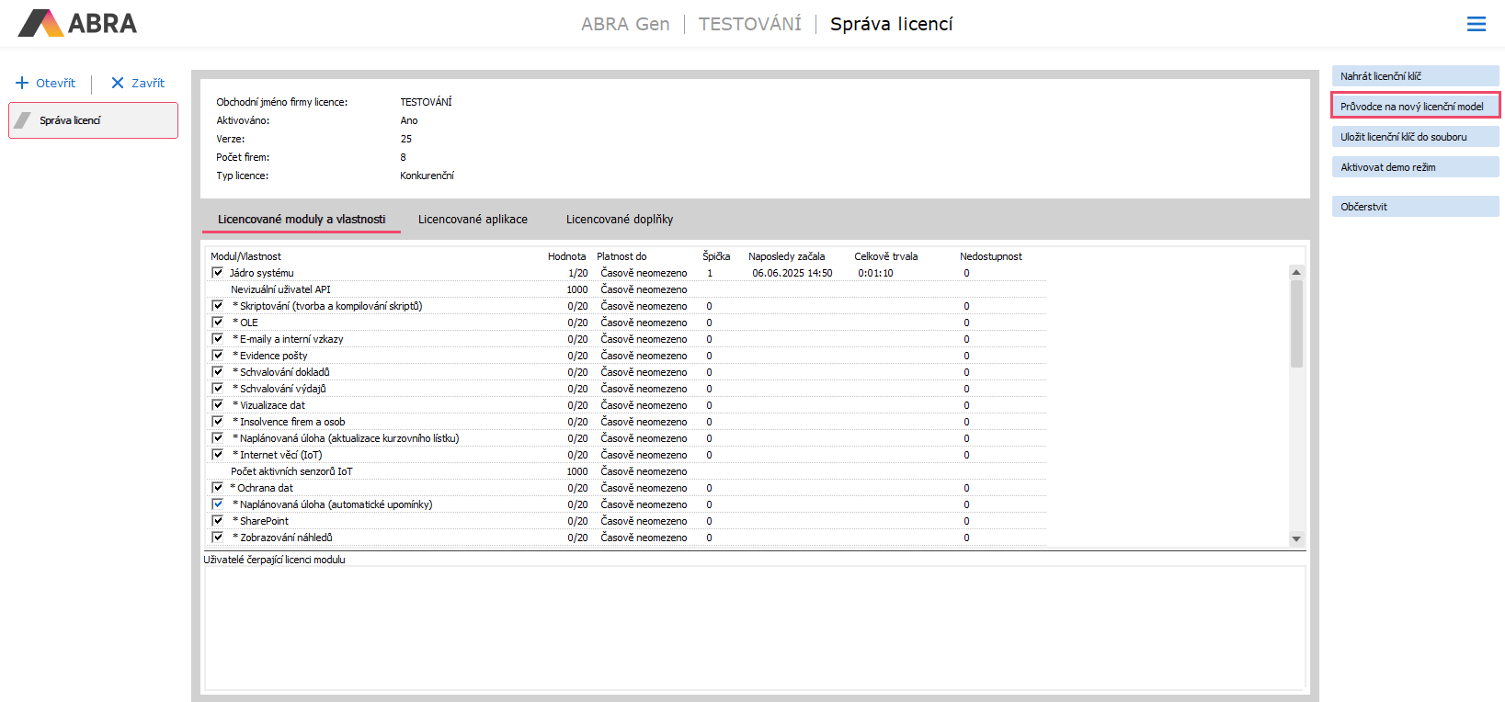Toggle Schvalování výdajů checkbox

[x=218, y=389]
